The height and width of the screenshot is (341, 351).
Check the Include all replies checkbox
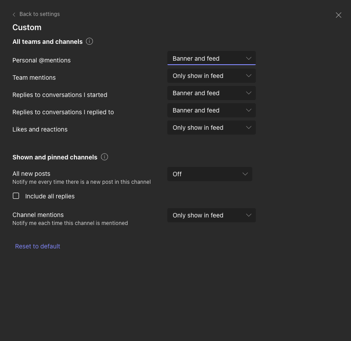[16, 196]
